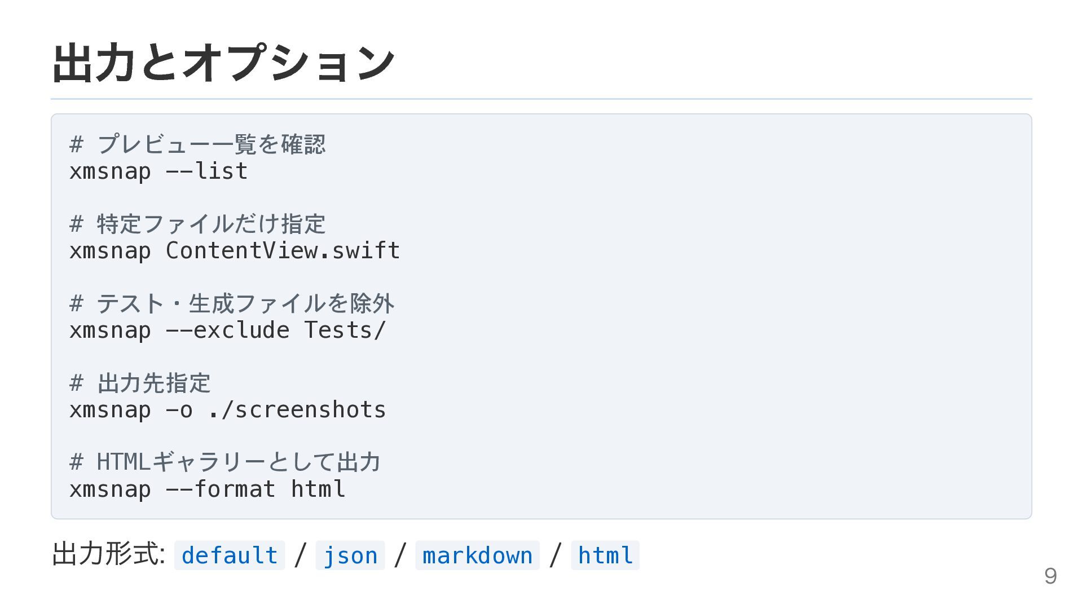The image size is (1083, 609).
Task: Click the slash between default and json
Action: pyautogui.click(x=300, y=555)
